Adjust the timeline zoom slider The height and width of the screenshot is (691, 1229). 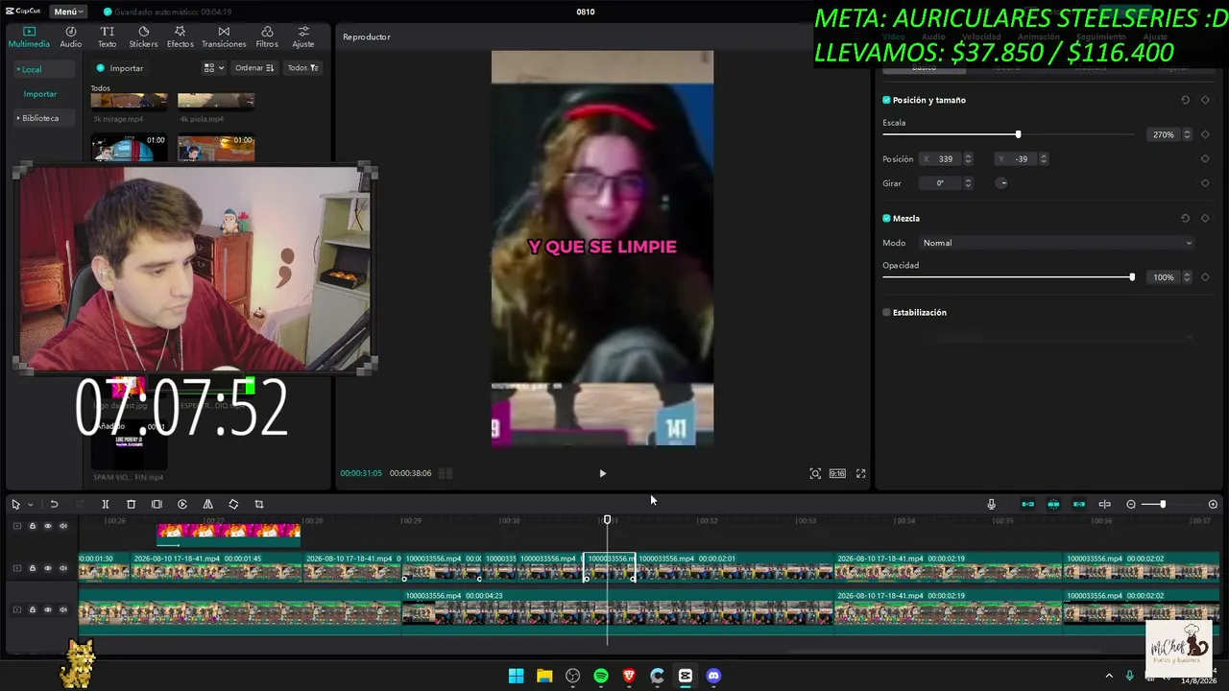tap(1163, 504)
